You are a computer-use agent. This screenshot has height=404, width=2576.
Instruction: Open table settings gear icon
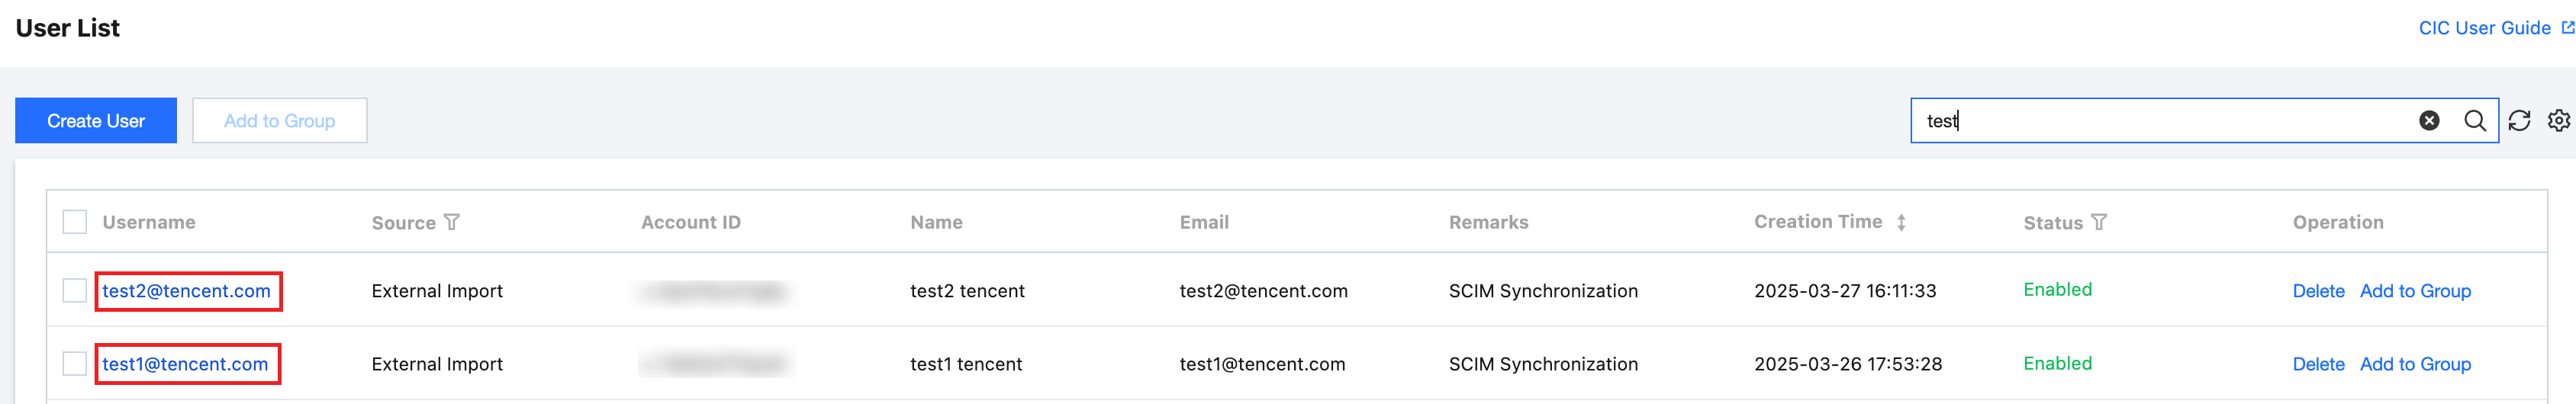click(x=2559, y=121)
